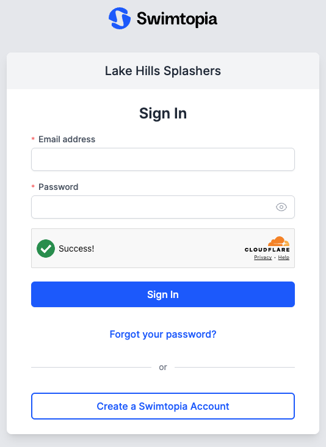The height and width of the screenshot is (447, 326).
Task: Click the orange Cloudflare cloud logo
Action: click(x=279, y=241)
